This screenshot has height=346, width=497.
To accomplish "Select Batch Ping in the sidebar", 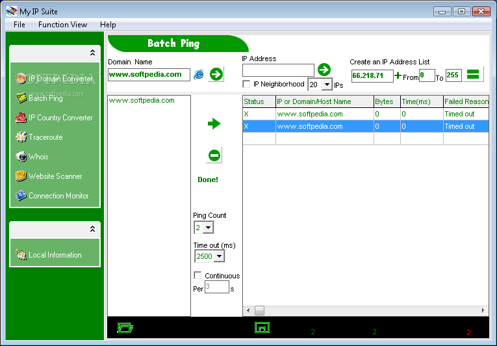I will point(39,98).
